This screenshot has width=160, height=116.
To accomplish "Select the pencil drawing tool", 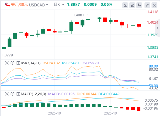I will pos(132,5).
